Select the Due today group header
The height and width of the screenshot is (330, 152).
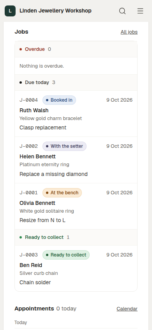[76, 82]
